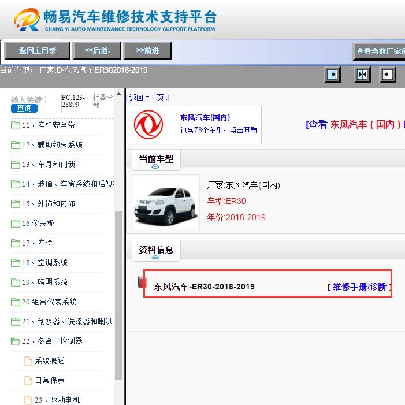Image resolution: width=405 pixels, height=405 pixels.
Task: Click folder icon for 16 仪表板
Action: tap(16, 224)
